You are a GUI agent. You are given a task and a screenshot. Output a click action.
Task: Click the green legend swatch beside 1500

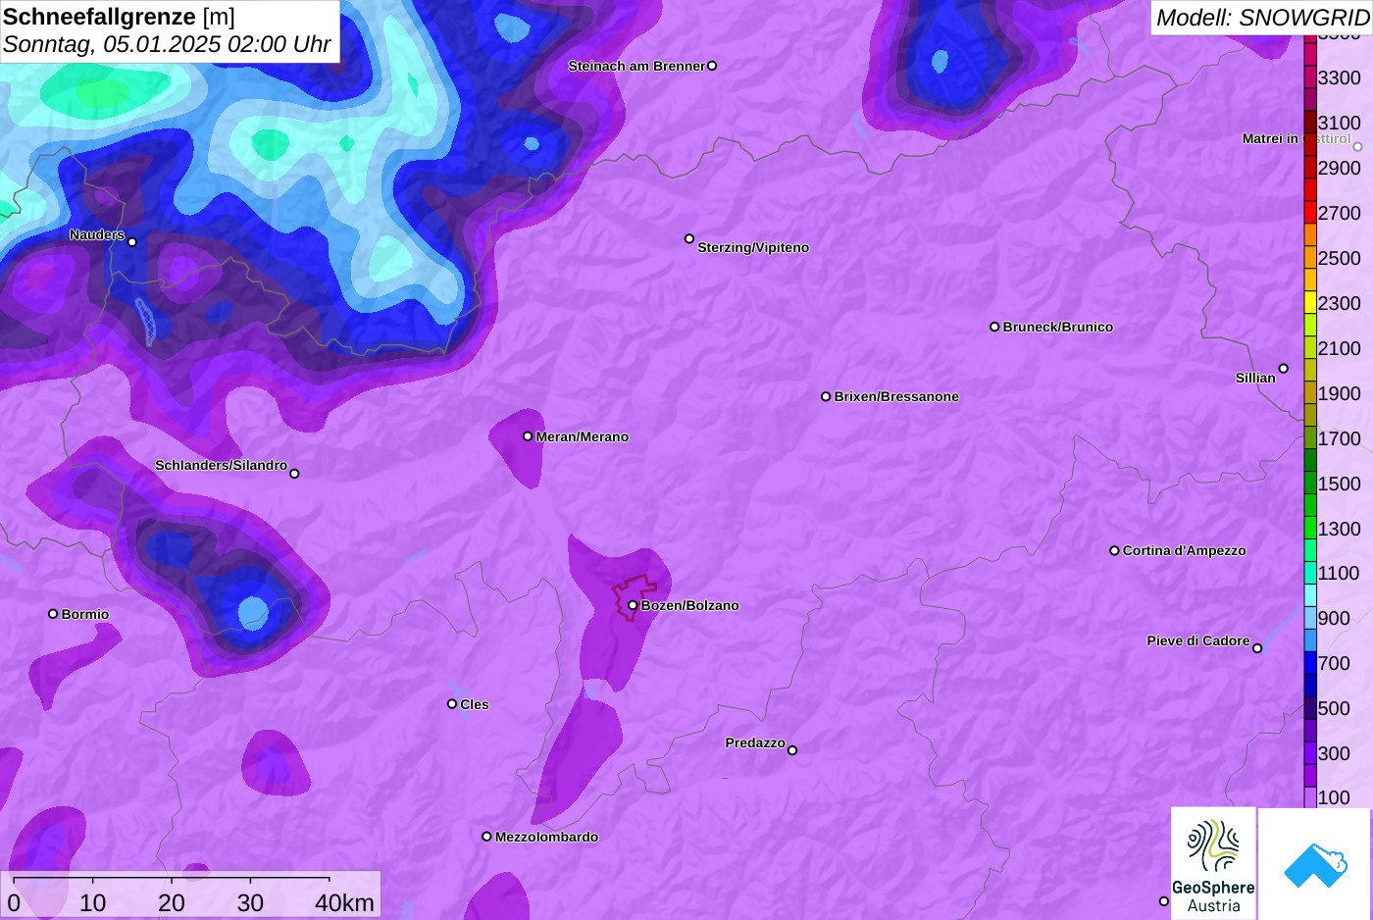(1310, 483)
